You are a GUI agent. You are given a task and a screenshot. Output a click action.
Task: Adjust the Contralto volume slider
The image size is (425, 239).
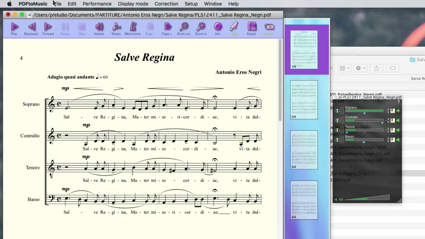(364, 121)
